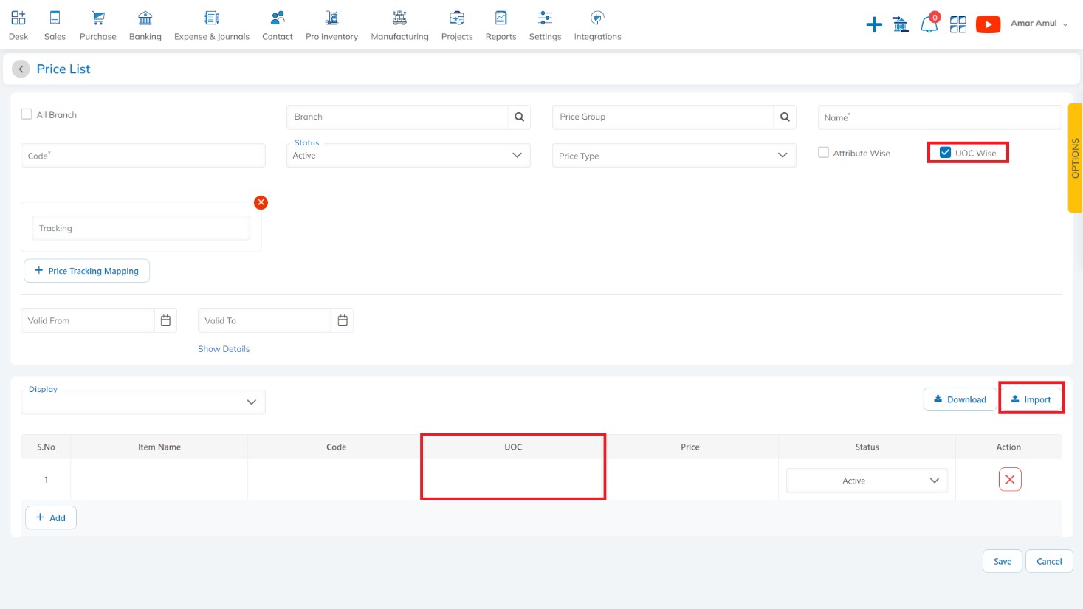Open the Sales module
Screen dimensions: 1083x609
pyautogui.click(x=55, y=26)
